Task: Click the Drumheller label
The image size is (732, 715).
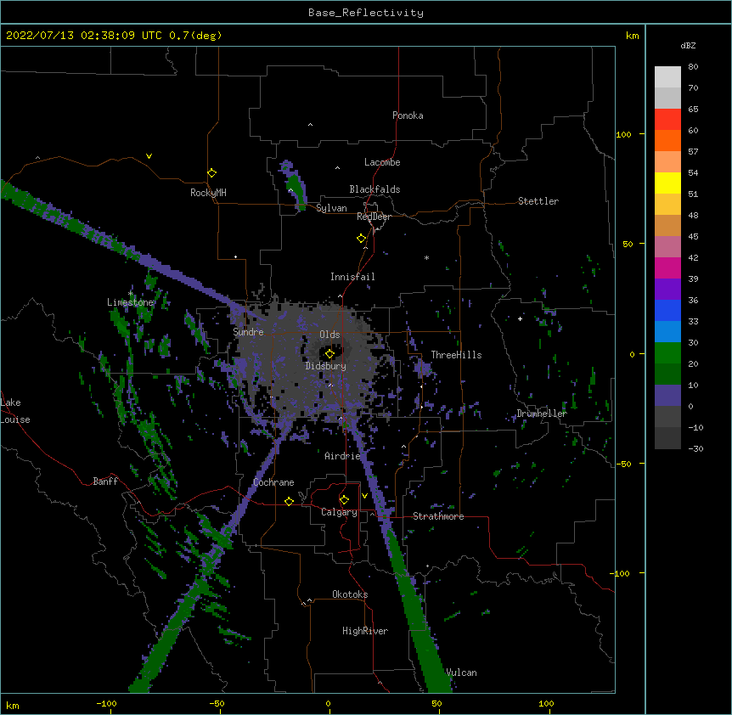Action: [542, 414]
